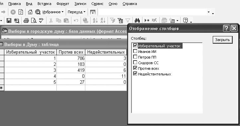Open the Правка menu
Screen dimensions: 240x126
(x=15, y=4)
